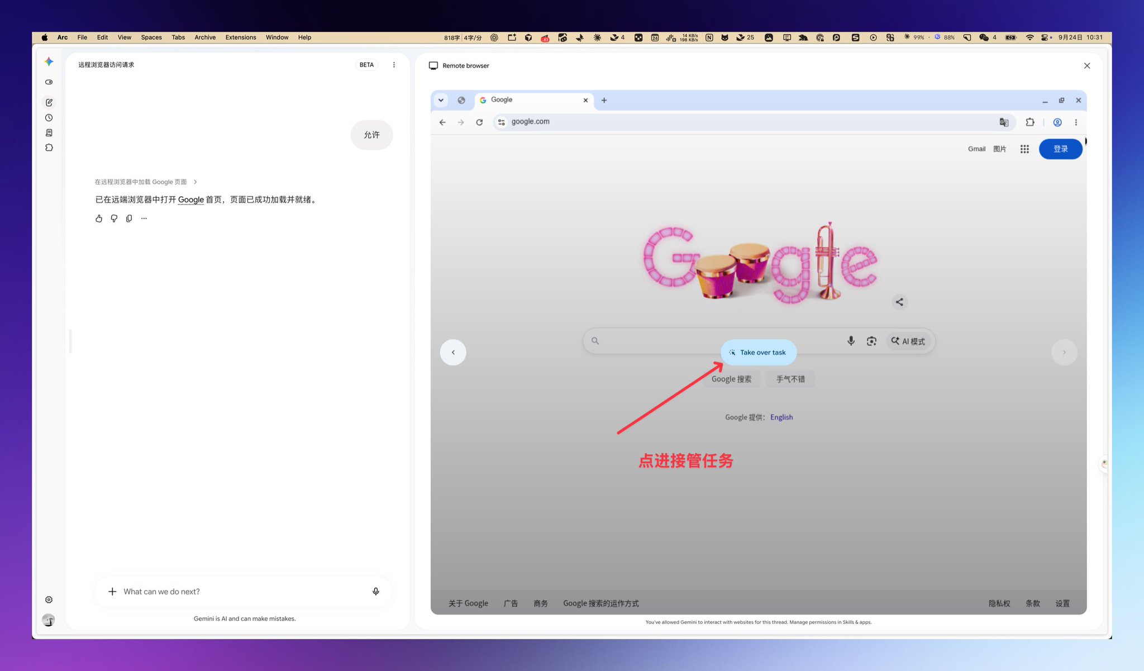Click Take over task button
Viewport: 1144px width, 671px height.
(x=759, y=353)
